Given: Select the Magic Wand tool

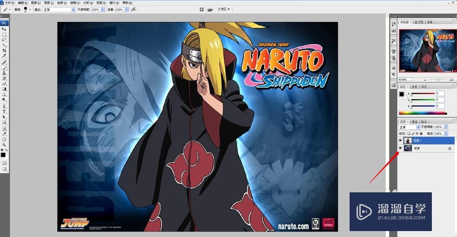Looking at the screenshot, I should 4,45.
